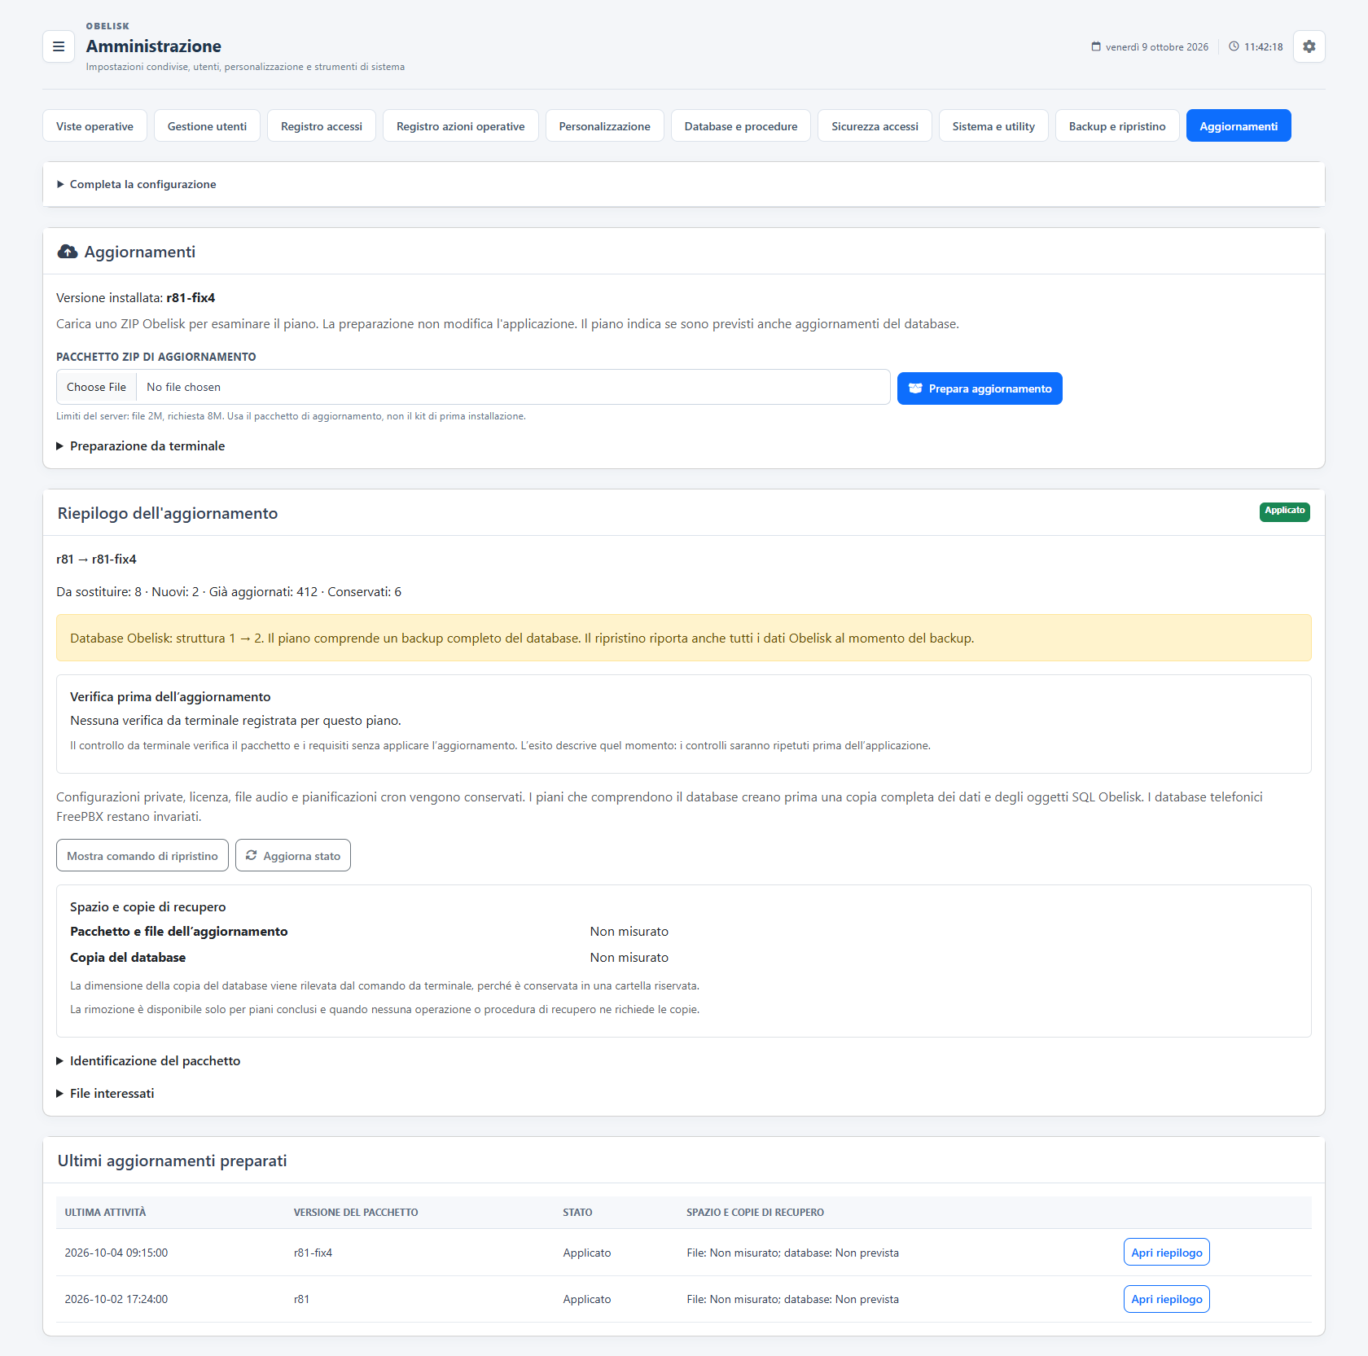Go to Backup e ripristino tab

click(1117, 125)
